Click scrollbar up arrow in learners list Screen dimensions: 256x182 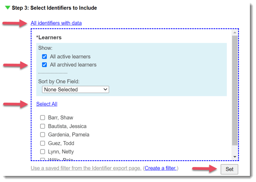tap(235, 33)
